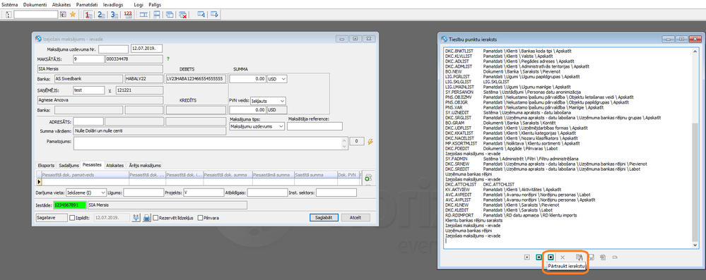Click the favorites star icon in toolbar

click(73, 14)
